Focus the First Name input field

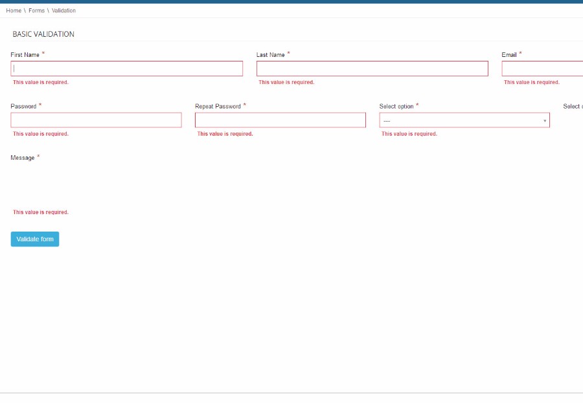pyautogui.click(x=127, y=69)
